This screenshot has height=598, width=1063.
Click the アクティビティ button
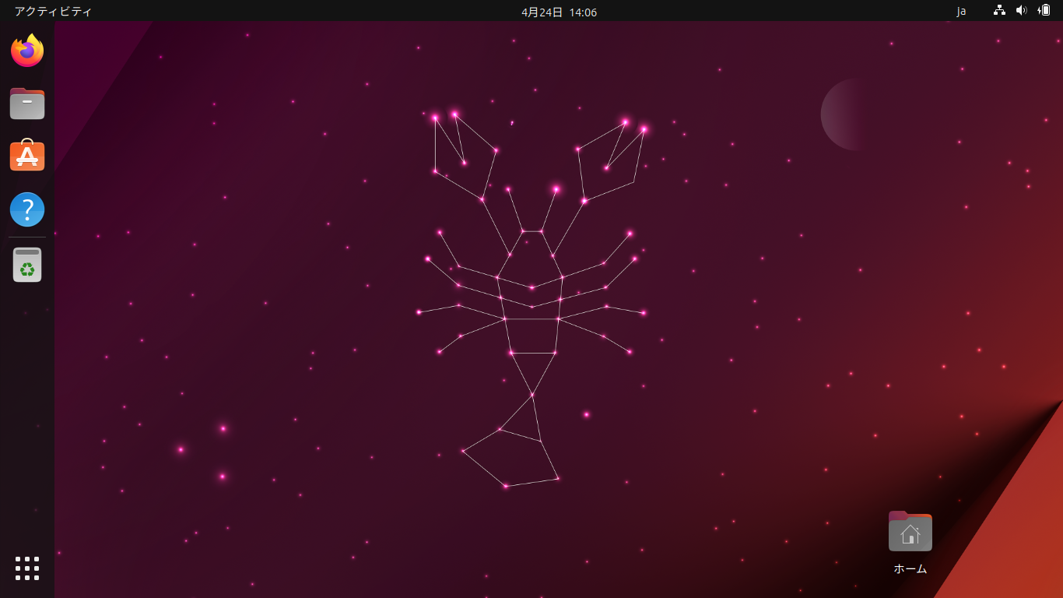[x=53, y=12]
